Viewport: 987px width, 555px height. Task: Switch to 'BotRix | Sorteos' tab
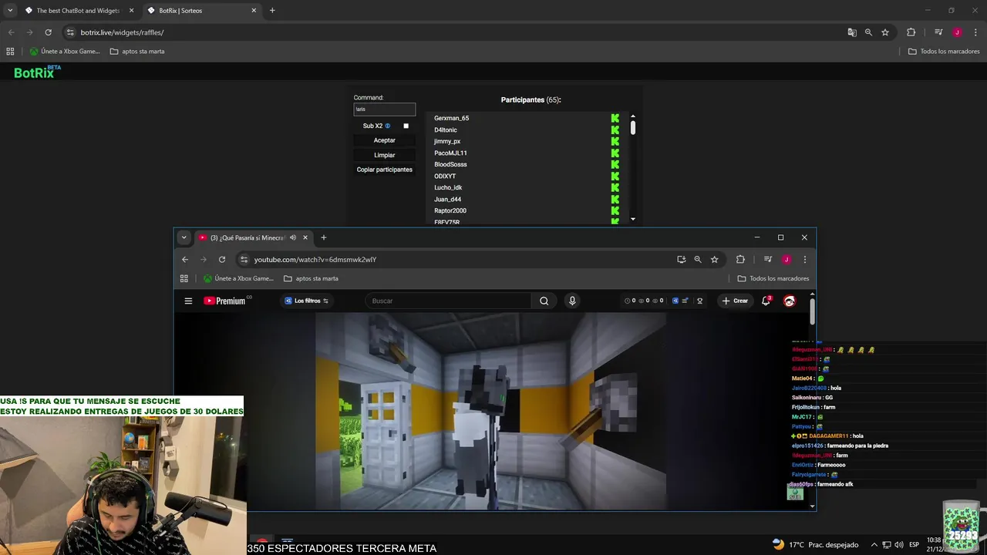coord(201,11)
